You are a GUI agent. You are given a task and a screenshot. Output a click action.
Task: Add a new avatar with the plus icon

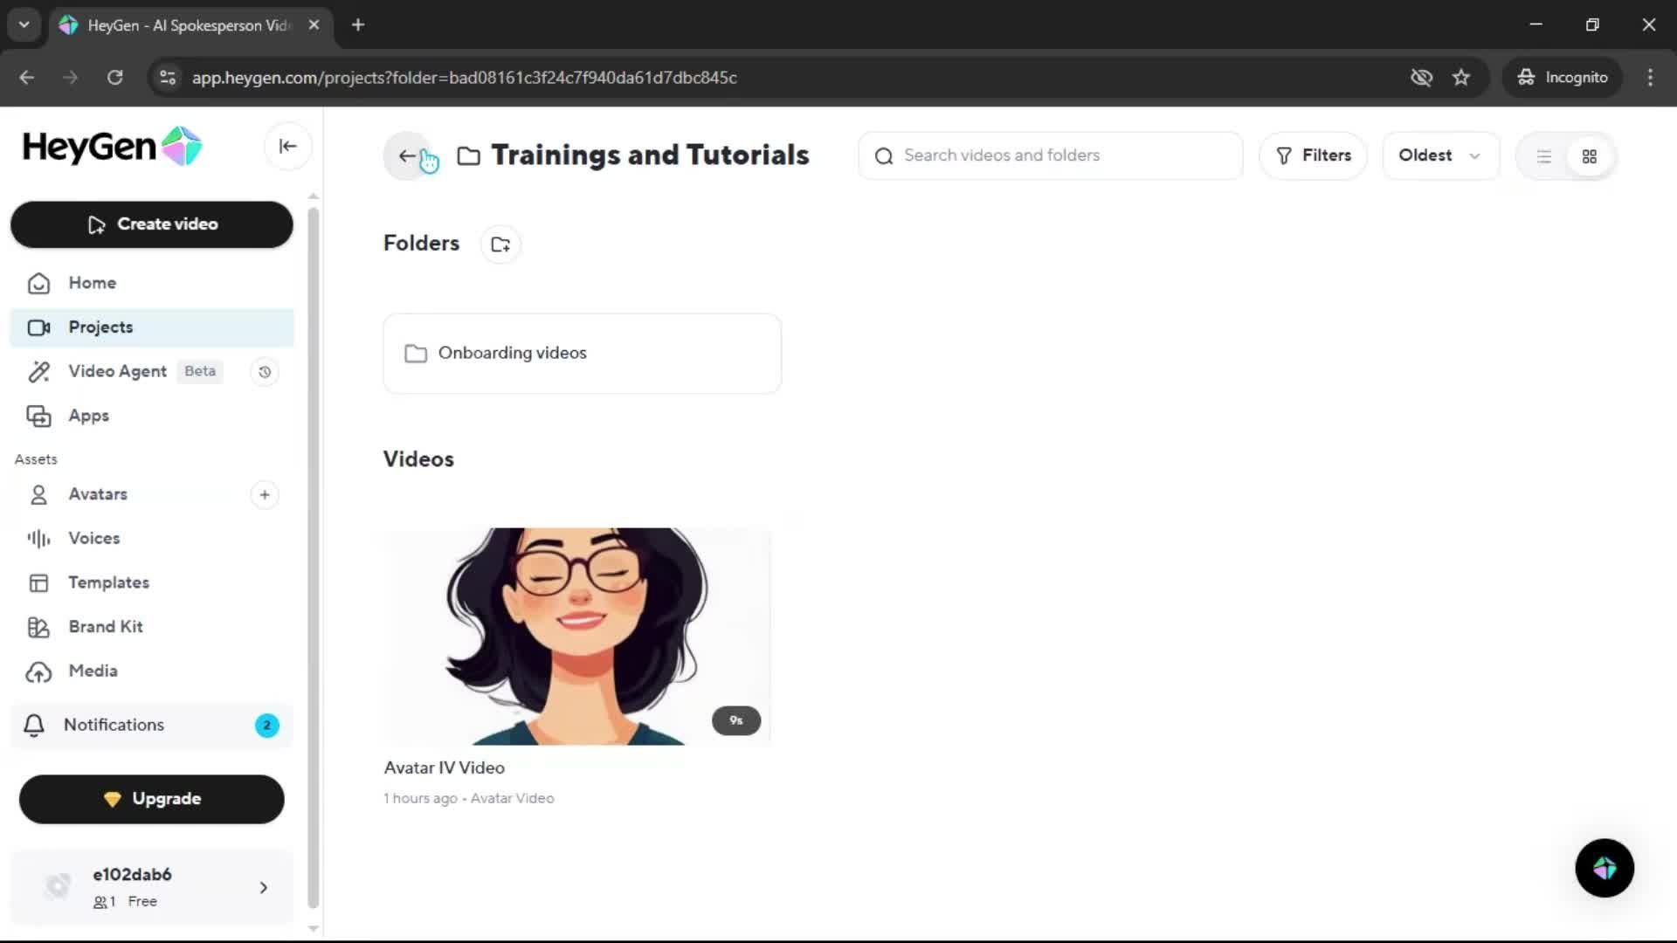click(x=265, y=495)
